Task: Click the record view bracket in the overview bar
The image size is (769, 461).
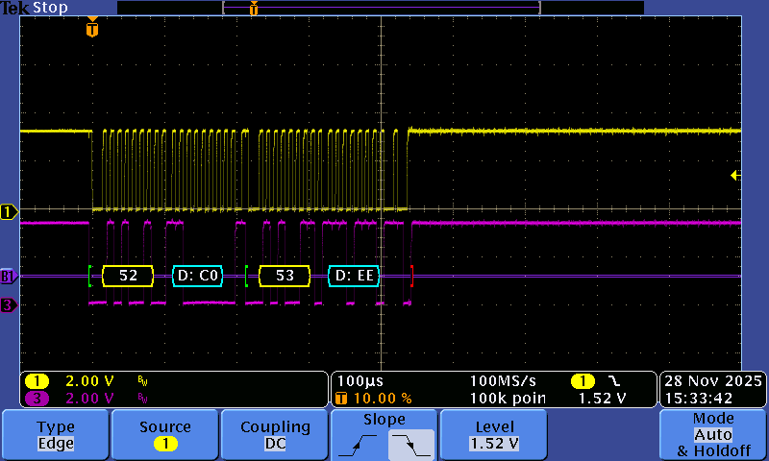Action: tap(381, 8)
